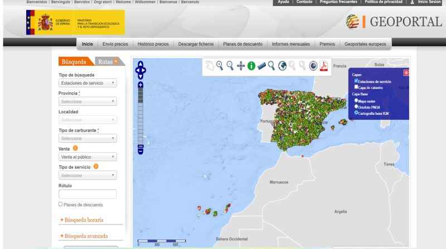Viewport: 446px width, 249px height.
Task: Open Histórico precios menu item
Action: pos(153,44)
